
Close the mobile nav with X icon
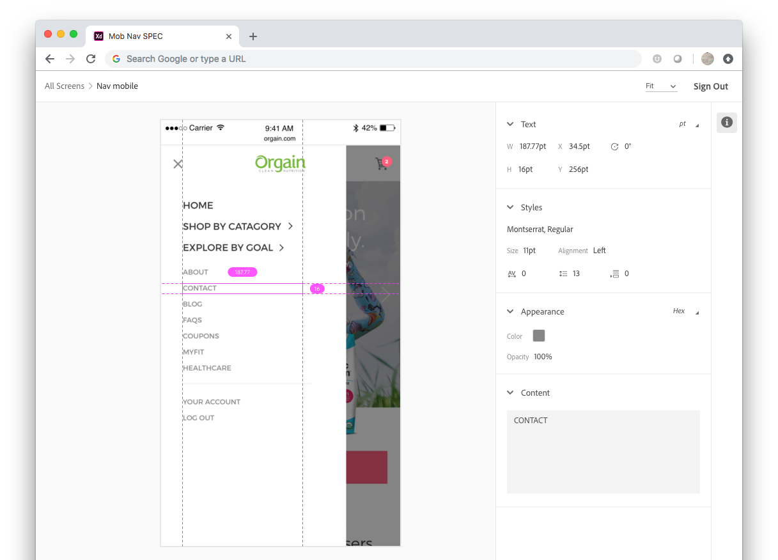tap(178, 164)
